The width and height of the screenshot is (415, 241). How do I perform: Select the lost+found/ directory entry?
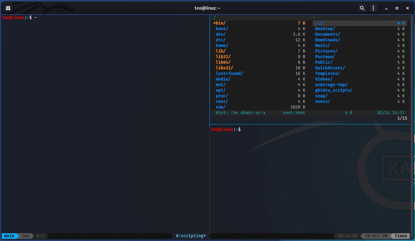(x=260, y=73)
